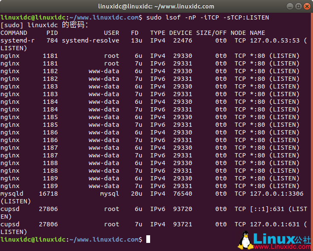Click the PID column header
313x251 pixels.
tap(52, 33)
